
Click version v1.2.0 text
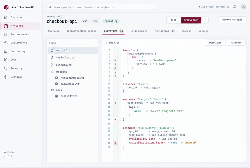8,156
